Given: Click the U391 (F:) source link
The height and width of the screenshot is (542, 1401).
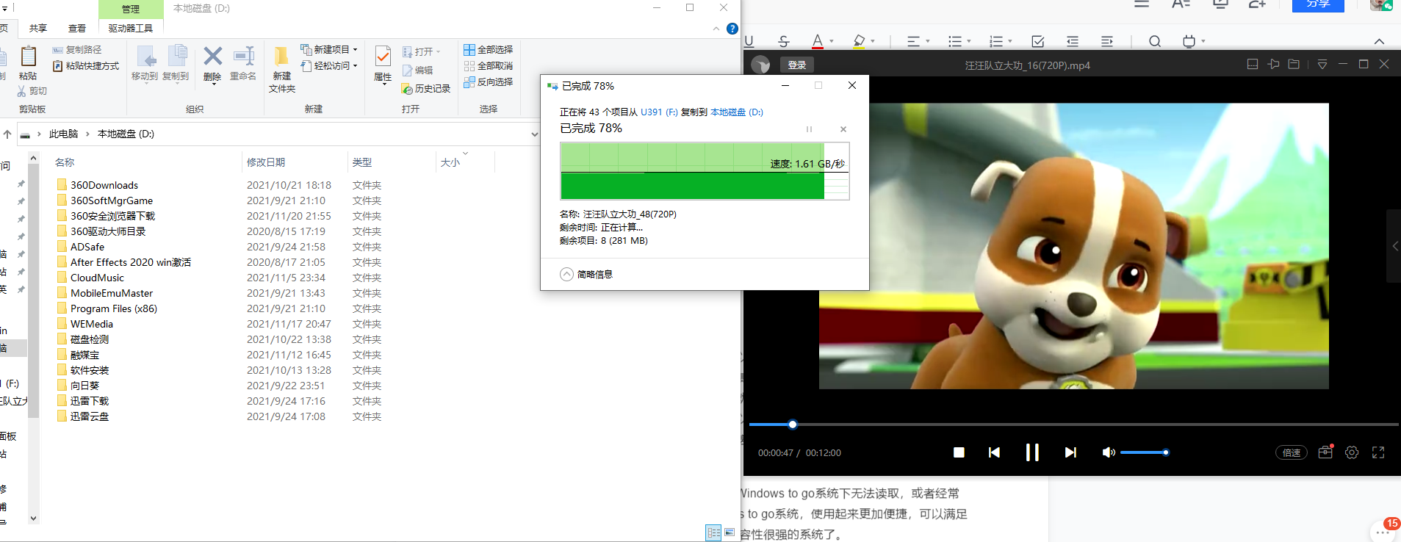Looking at the screenshot, I should click(659, 112).
